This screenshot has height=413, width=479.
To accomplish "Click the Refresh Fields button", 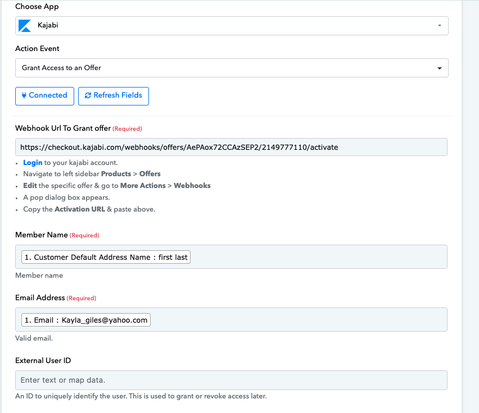I will (114, 96).
